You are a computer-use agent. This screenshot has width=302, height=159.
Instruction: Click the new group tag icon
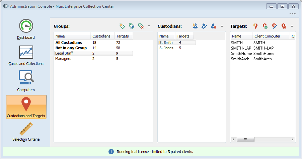(122, 26)
